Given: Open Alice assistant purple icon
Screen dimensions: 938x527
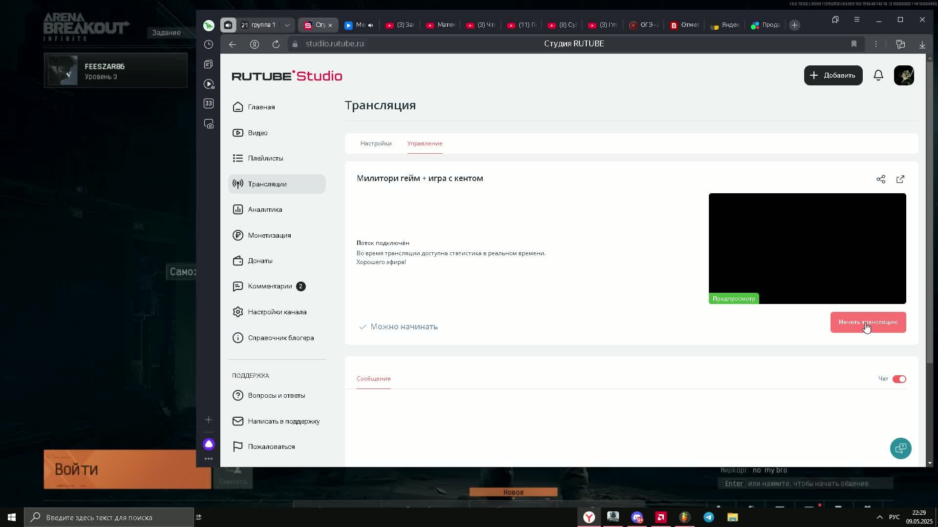Looking at the screenshot, I should coord(209,444).
